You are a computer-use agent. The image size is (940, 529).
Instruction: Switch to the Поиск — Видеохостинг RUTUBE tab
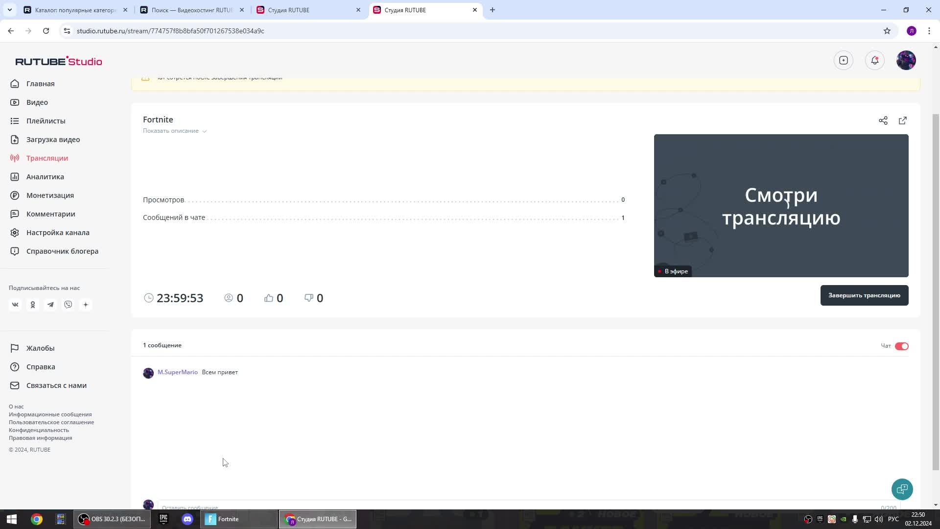pyautogui.click(x=191, y=10)
